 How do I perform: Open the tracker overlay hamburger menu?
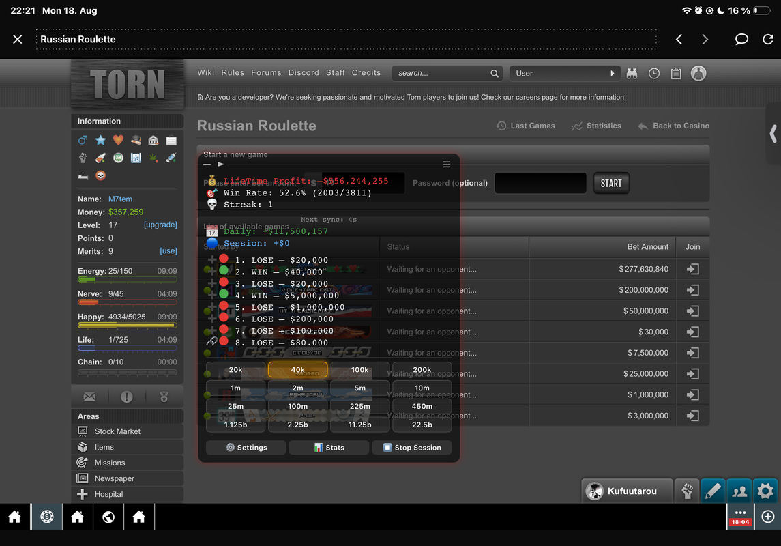[447, 164]
